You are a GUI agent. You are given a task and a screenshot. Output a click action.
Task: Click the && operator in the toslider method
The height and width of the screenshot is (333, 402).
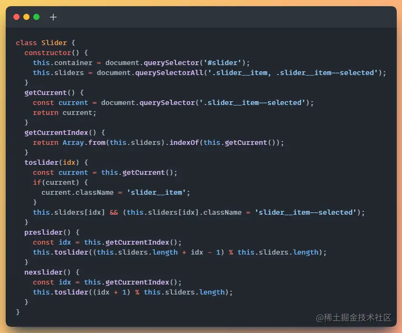114,212
